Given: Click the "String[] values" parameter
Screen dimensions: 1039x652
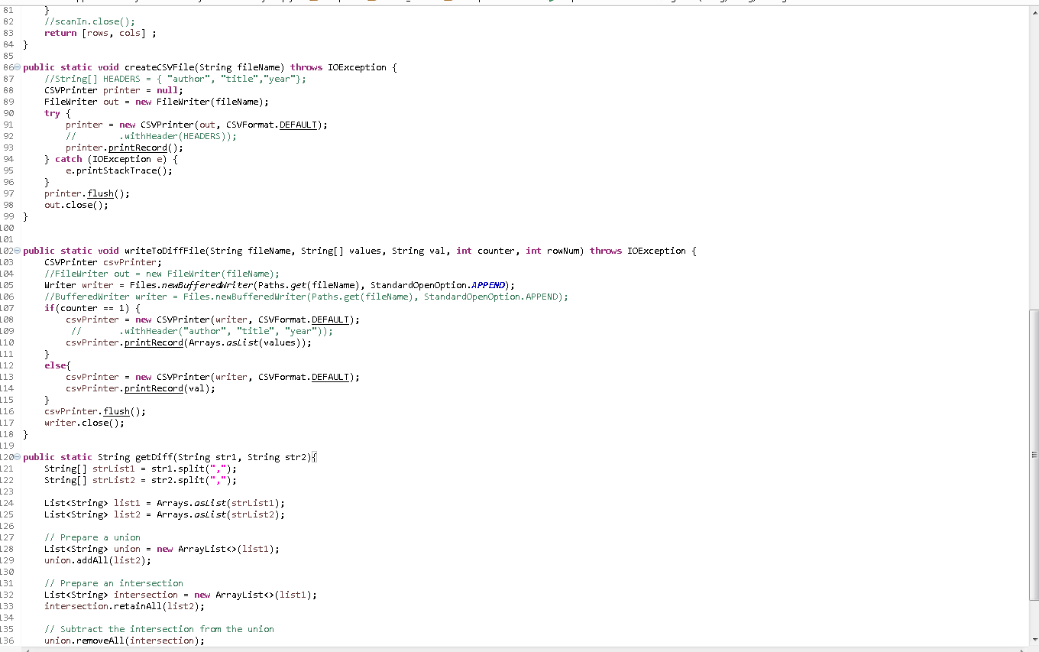Looking at the screenshot, I should point(341,251).
